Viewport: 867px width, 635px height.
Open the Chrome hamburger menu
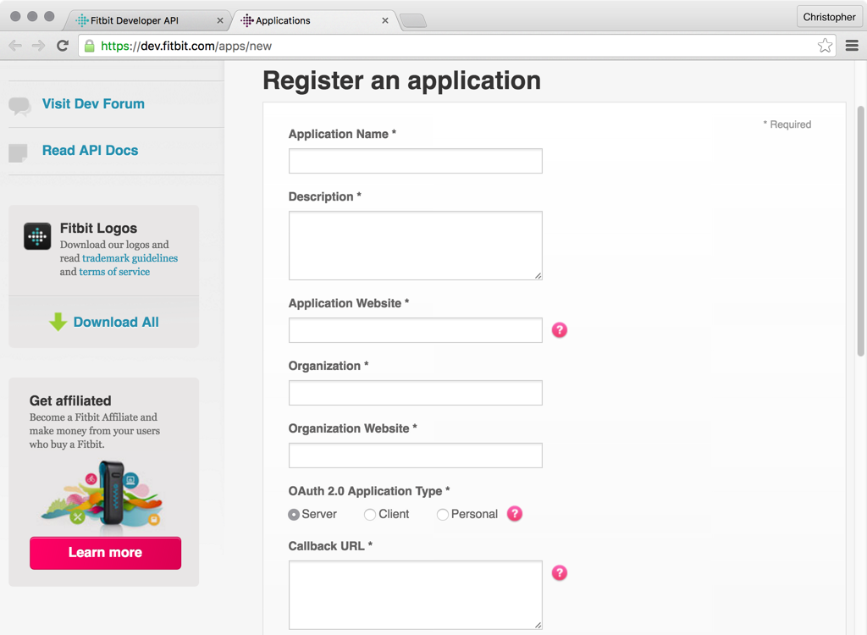click(852, 46)
